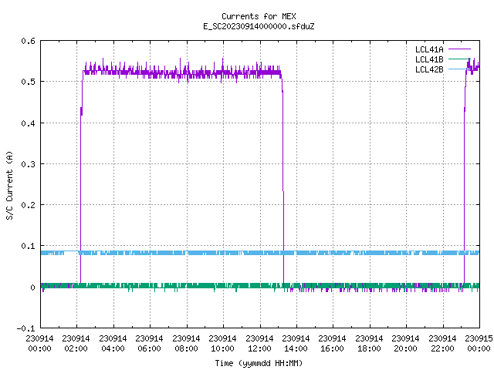Viewport: 494px width, 370px height.
Task: Click the x-axis tick '230915 00:00'
Action: click(x=479, y=344)
